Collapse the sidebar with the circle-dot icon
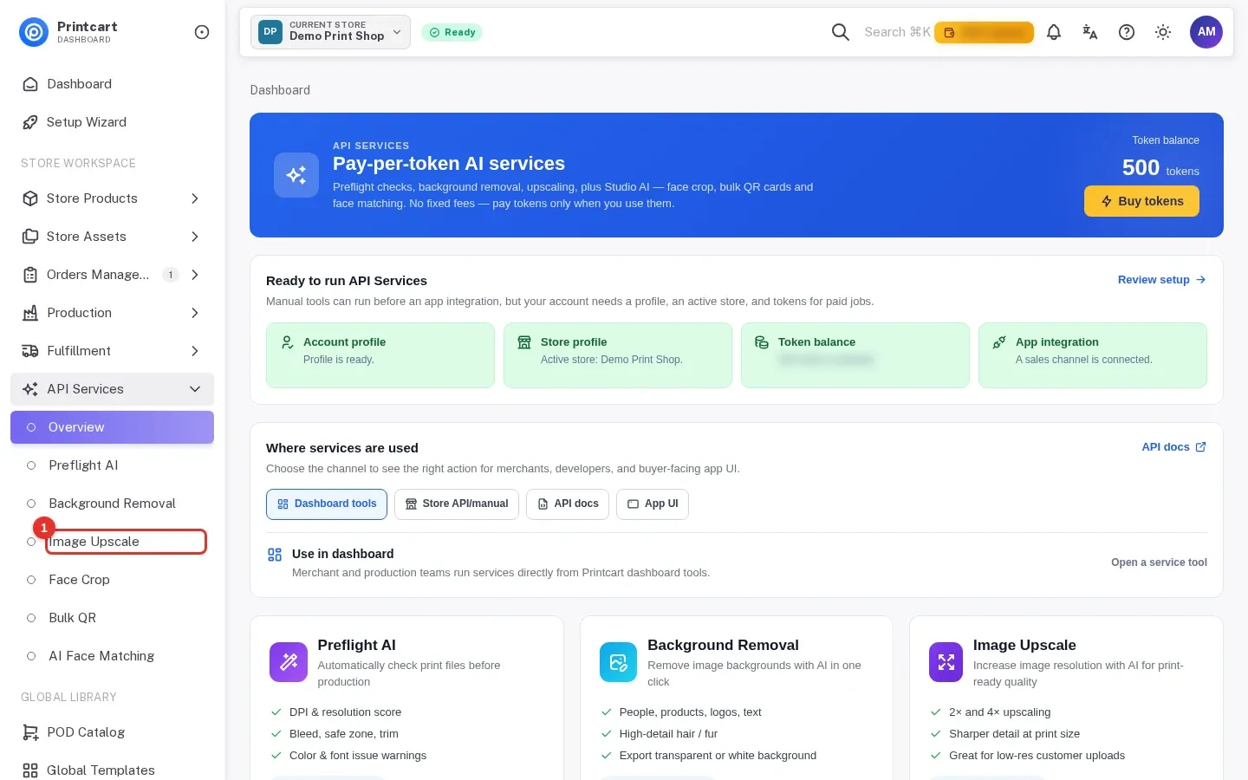Viewport: 1248px width, 780px height. (202, 32)
